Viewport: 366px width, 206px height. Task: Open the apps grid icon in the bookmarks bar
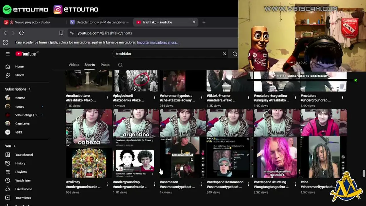click(x=5, y=42)
